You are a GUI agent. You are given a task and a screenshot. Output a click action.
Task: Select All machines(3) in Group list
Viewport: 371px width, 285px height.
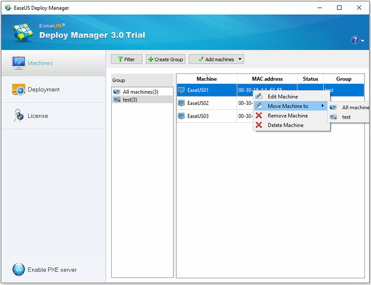[x=140, y=92]
